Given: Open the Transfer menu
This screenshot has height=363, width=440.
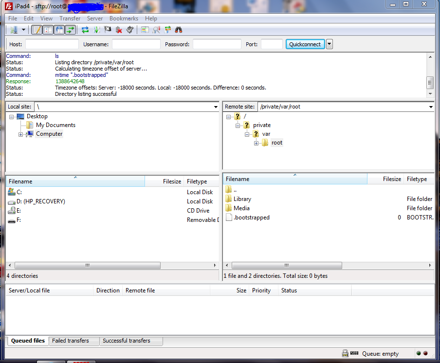Looking at the screenshot, I should tap(70, 18).
